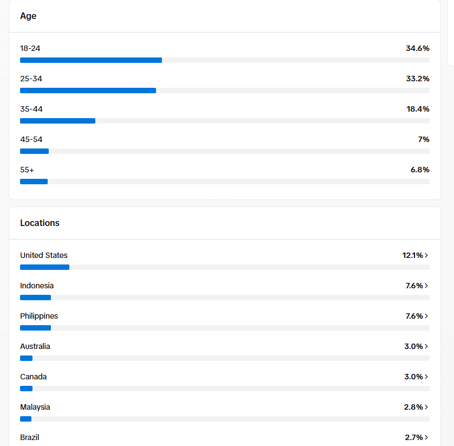Open Brazil breakdown via chevron arrow
The height and width of the screenshot is (446, 454).
(x=426, y=437)
